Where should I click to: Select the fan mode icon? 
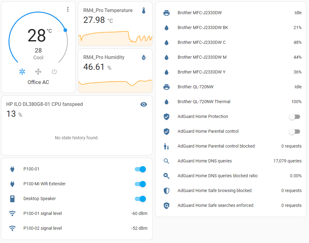coord(38,72)
